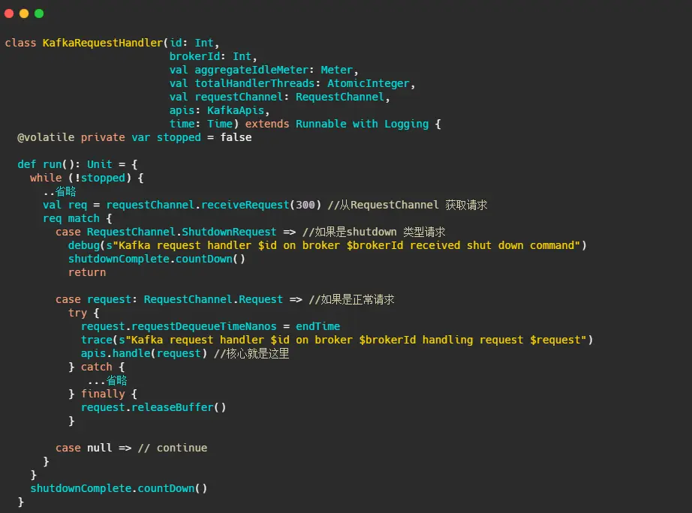Click the 'AtomicInteger' type name
Image resolution: width=692 pixels, height=513 pixels.
point(369,83)
